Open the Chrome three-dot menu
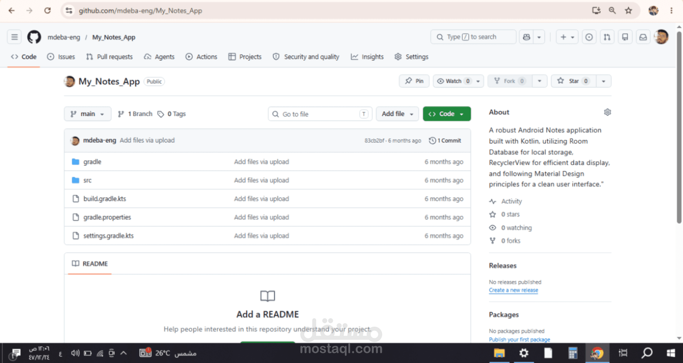The image size is (683, 363). coord(671,10)
